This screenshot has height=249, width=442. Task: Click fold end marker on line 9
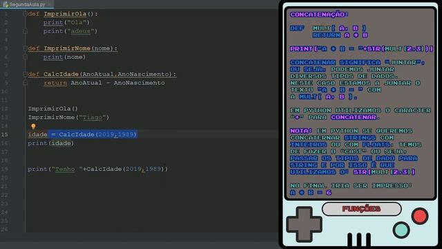[25, 83]
